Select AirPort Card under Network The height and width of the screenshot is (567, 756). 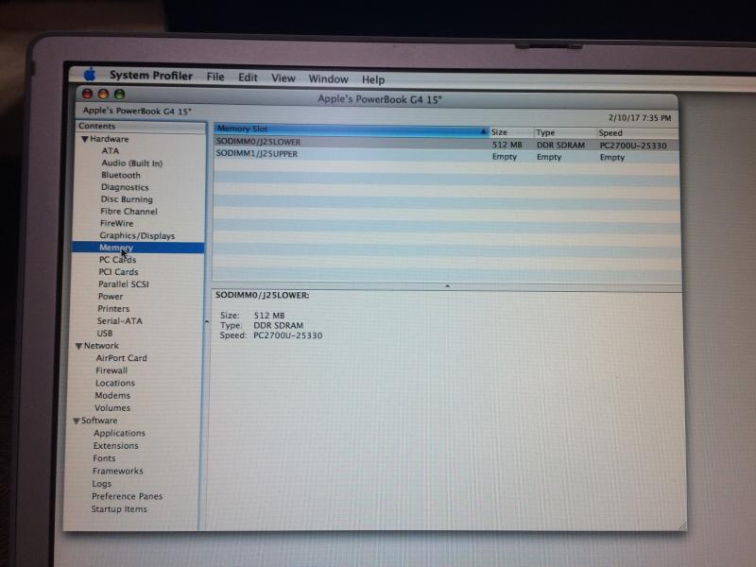click(122, 358)
